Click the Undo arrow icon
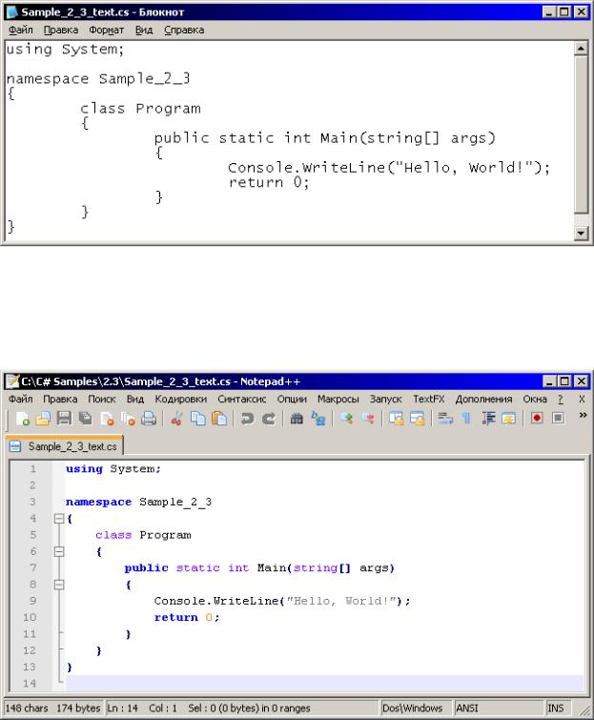This screenshot has width=594, height=720. click(247, 419)
